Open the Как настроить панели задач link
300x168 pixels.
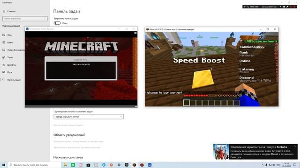click(68, 125)
